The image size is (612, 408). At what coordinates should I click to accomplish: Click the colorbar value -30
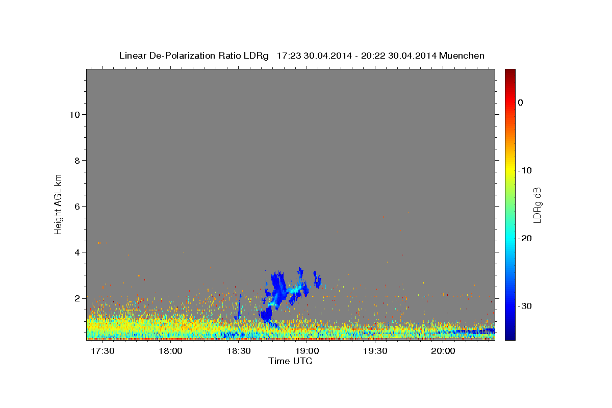pos(525,306)
